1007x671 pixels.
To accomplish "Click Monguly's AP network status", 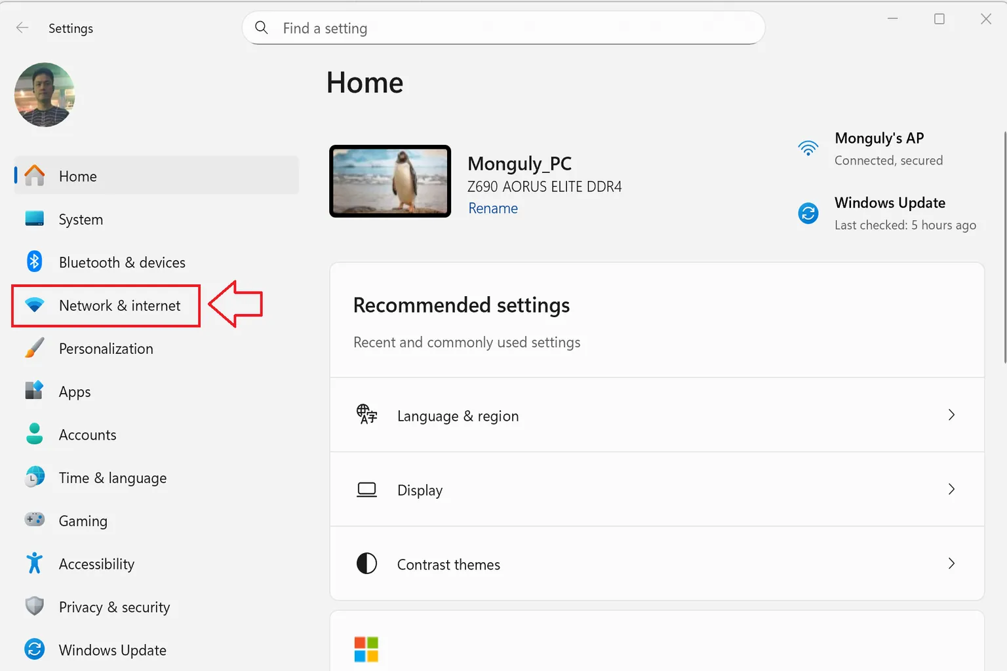I will pos(871,149).
